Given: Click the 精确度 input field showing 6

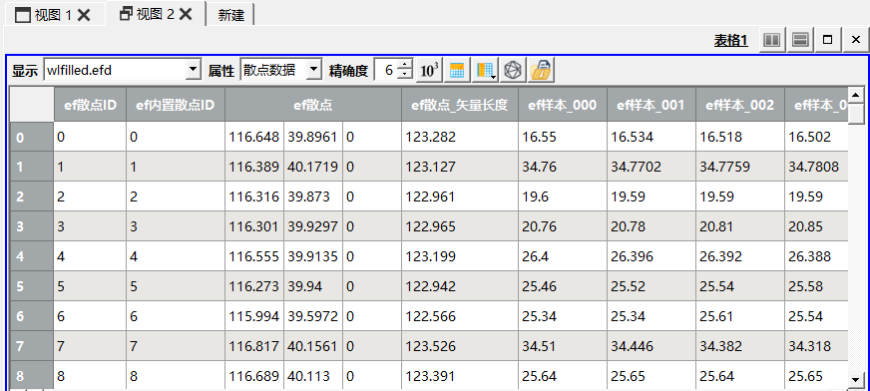Looking at the screenshot, I should (387, 71).
